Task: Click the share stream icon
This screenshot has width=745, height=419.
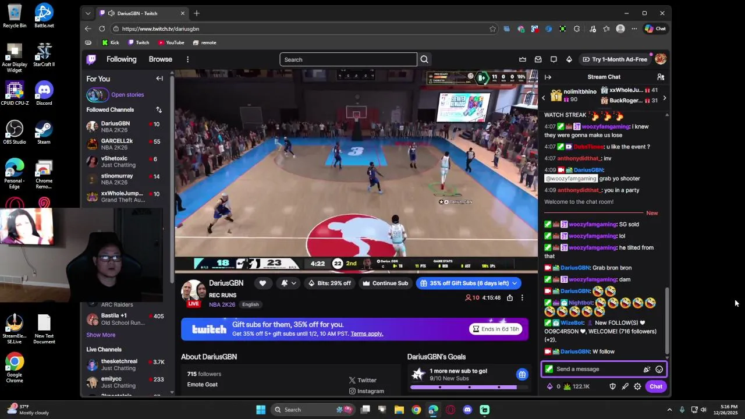Action: point(510,298)
